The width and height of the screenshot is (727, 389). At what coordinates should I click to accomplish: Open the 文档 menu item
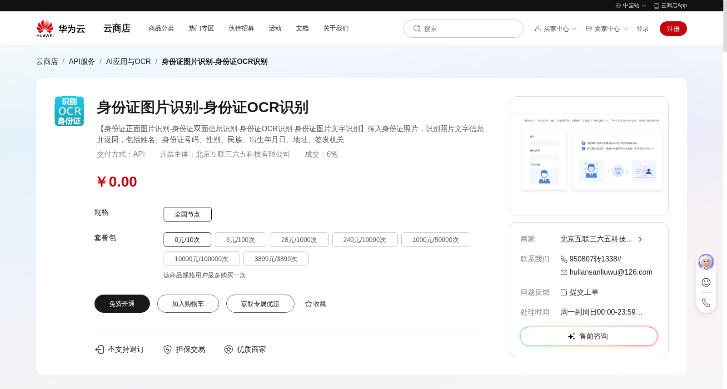302,28
